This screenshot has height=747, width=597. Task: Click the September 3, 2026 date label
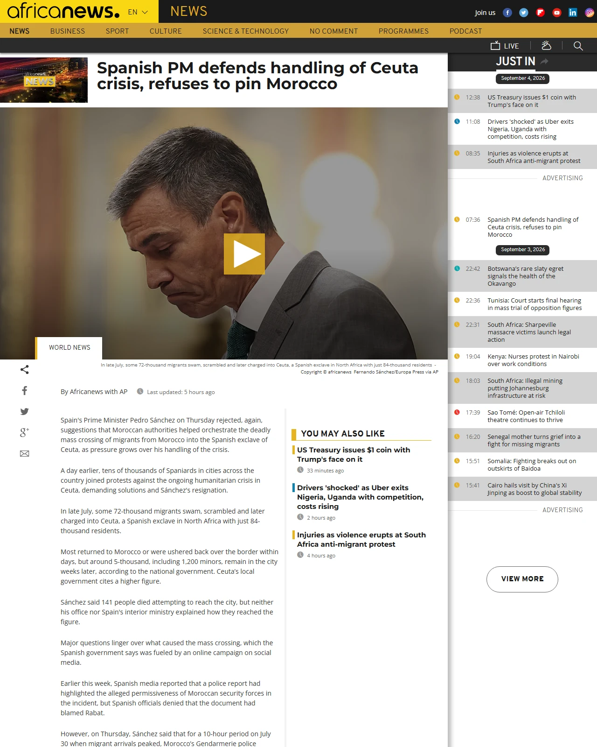523,250
